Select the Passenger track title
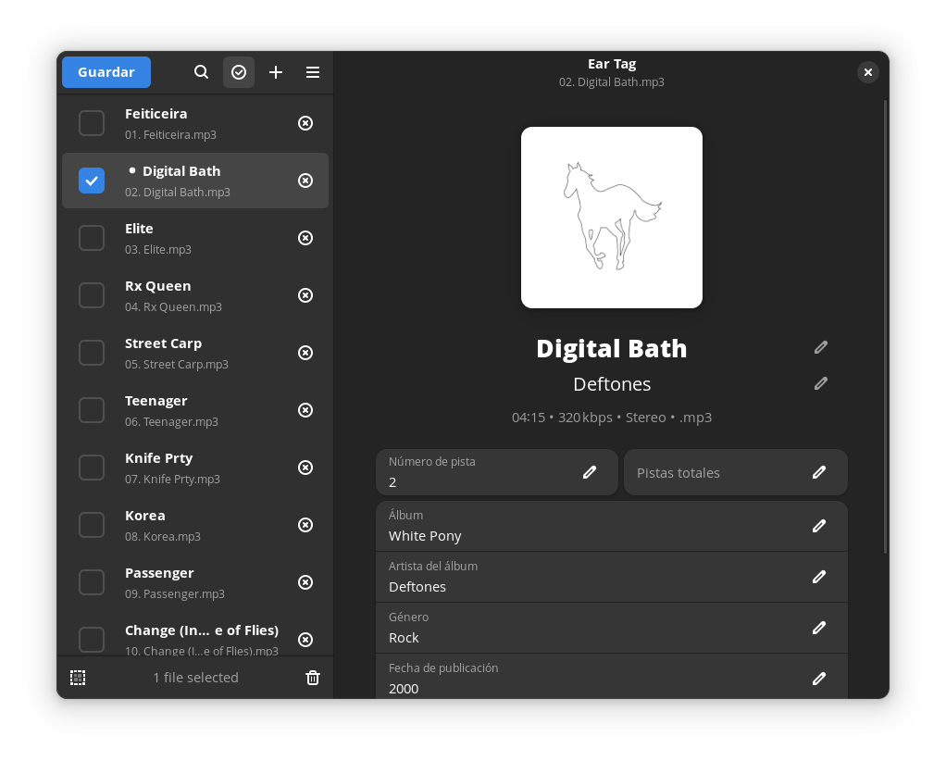Image resolution: width=946 pixels, height=761 pixels. [x=159, y=573]
